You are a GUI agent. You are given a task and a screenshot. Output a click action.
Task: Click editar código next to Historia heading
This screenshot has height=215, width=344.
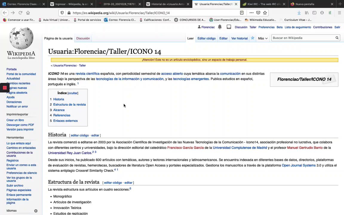[80, 135]
